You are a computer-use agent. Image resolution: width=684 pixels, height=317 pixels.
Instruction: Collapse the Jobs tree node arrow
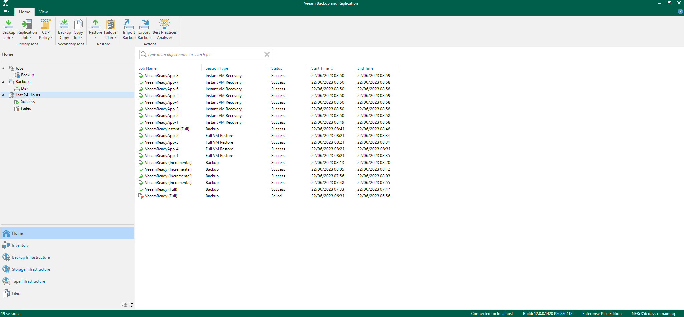pyautogui.click(x=3, y=68)
